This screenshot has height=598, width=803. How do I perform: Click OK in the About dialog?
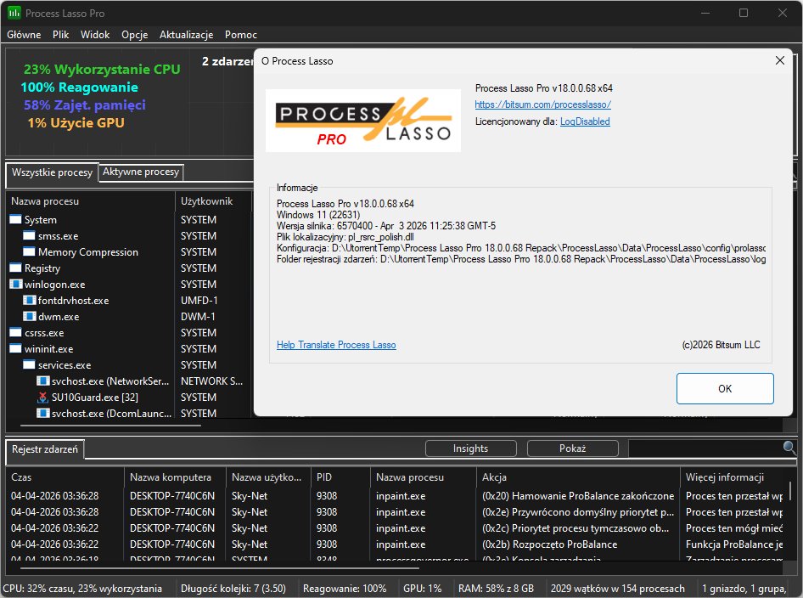click(725, 388)
